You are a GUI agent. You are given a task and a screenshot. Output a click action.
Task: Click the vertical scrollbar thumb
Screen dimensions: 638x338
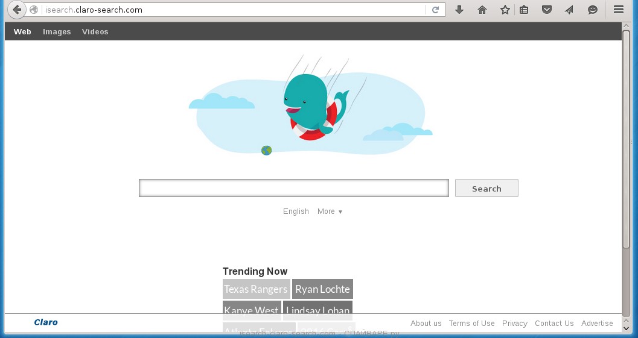(626, 139)
